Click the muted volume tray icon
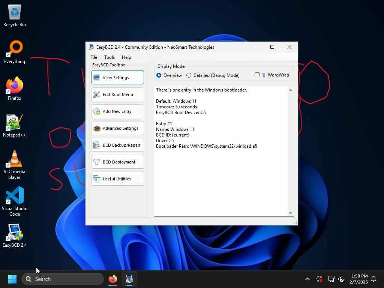This screenshot has width=384, height=288. (x=341, y=279)
